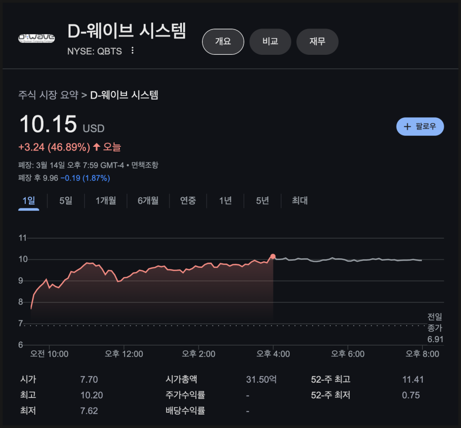The width and height of the screenshot is (461, 428).
Task: Click the 주가수익률 label
Action: click(185, 395)
